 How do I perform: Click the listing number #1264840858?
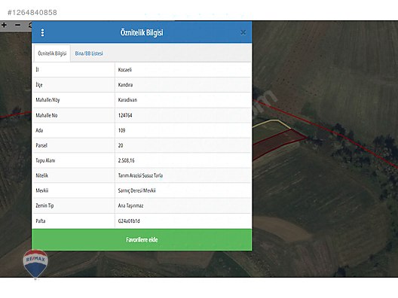coord(32,12)
